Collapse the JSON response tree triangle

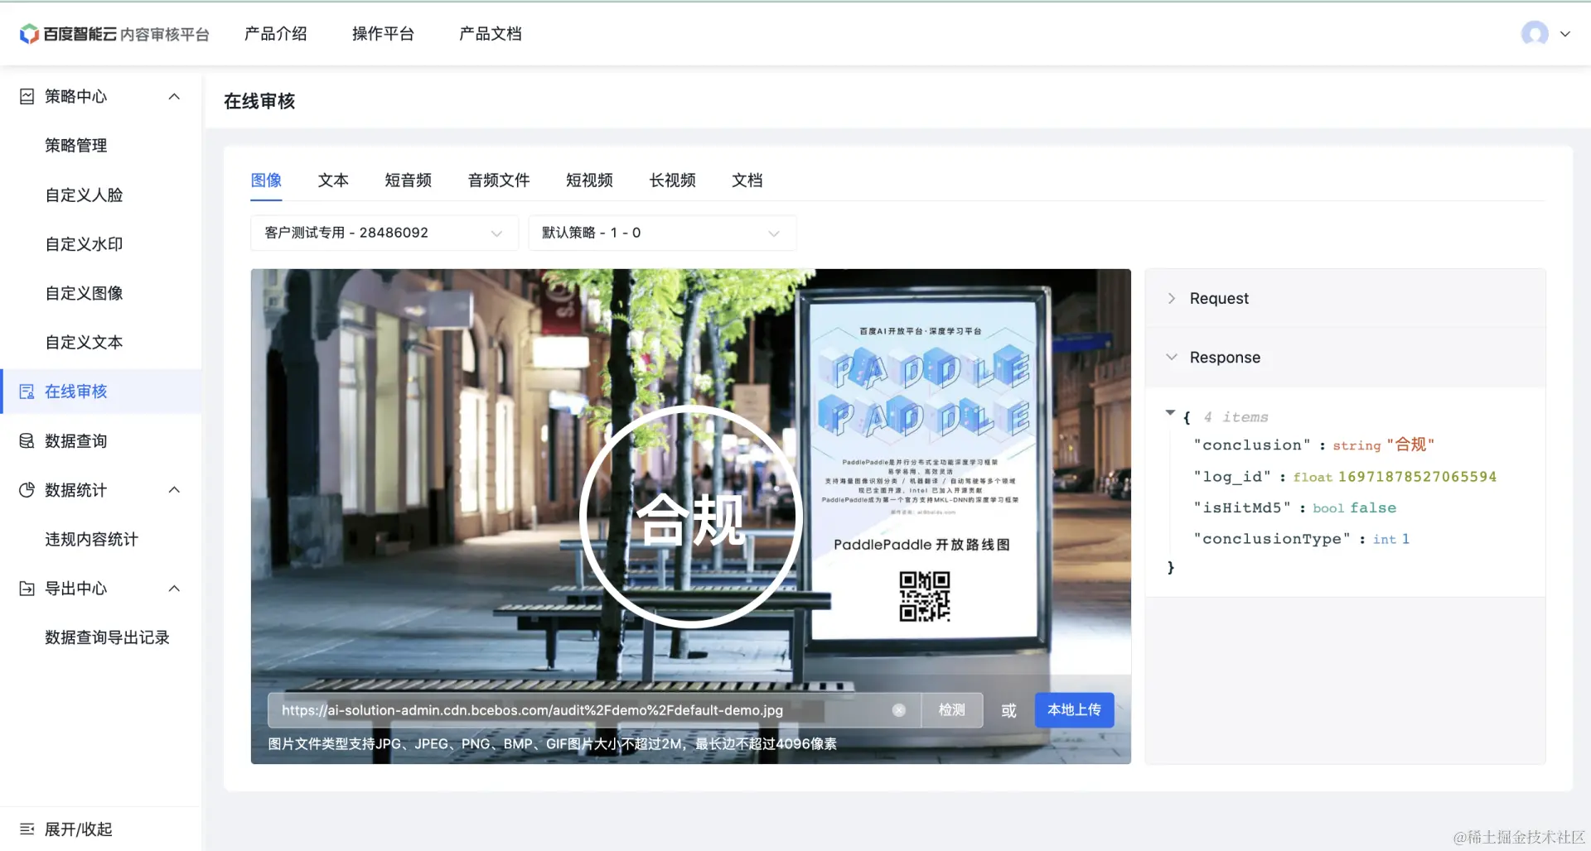point(1170,412)
